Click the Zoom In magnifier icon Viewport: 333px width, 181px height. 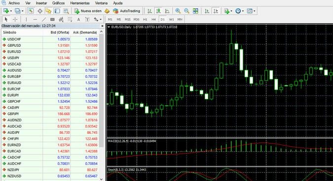178,11
